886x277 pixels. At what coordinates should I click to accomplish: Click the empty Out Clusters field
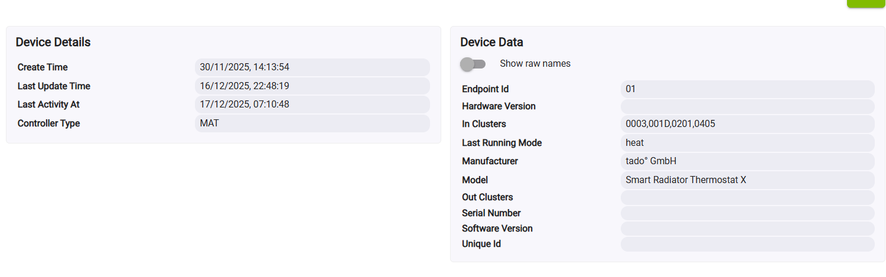click(747, 197)
